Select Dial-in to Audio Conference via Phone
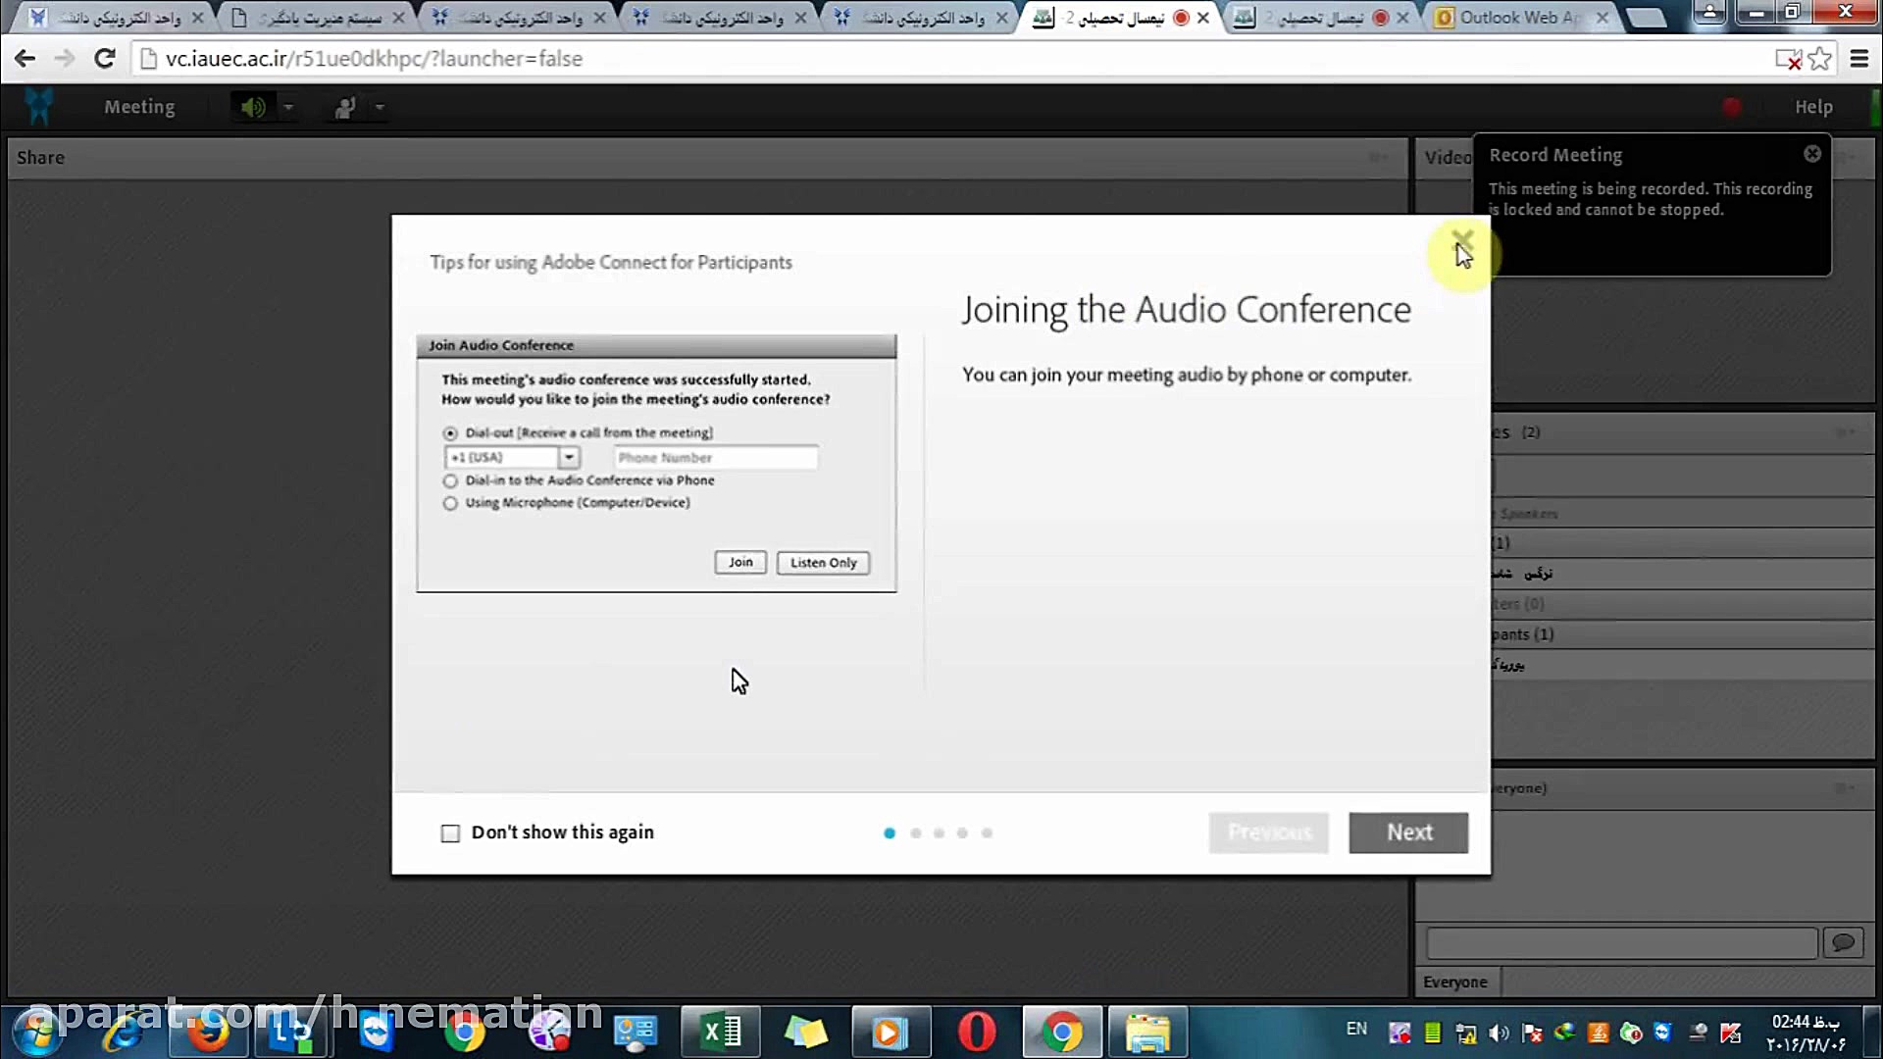 tap(450, 480)
